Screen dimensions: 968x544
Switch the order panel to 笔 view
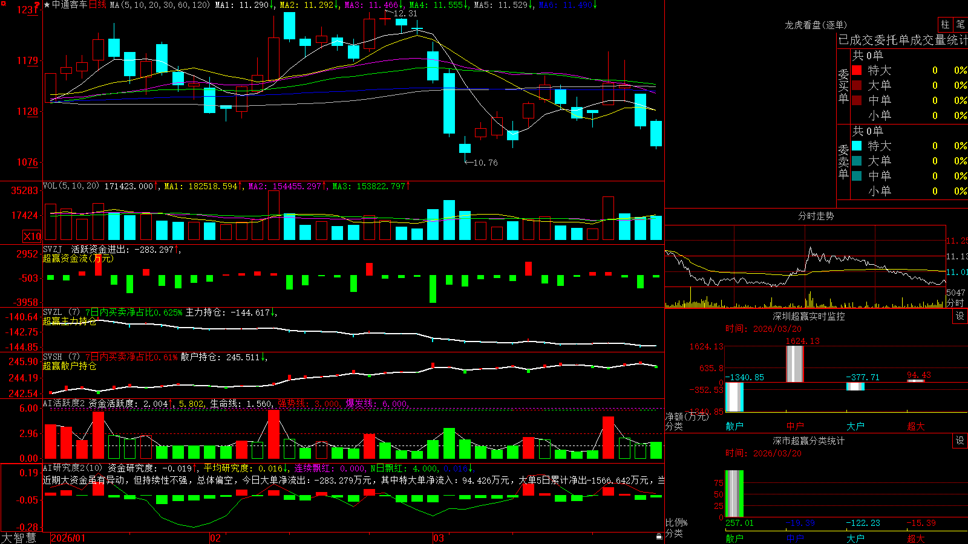tap(960, 24)
